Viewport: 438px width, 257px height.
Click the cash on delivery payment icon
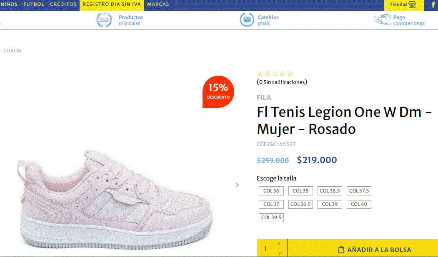[383, 20]
